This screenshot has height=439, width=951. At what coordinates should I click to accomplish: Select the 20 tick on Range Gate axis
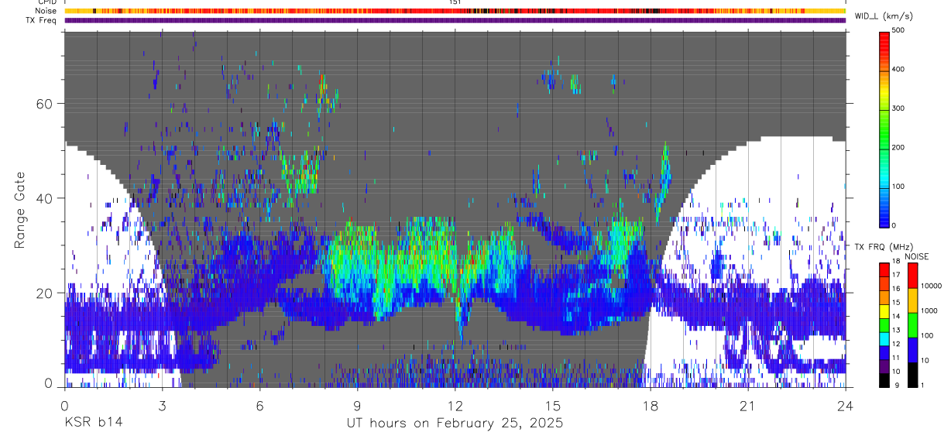45,293
